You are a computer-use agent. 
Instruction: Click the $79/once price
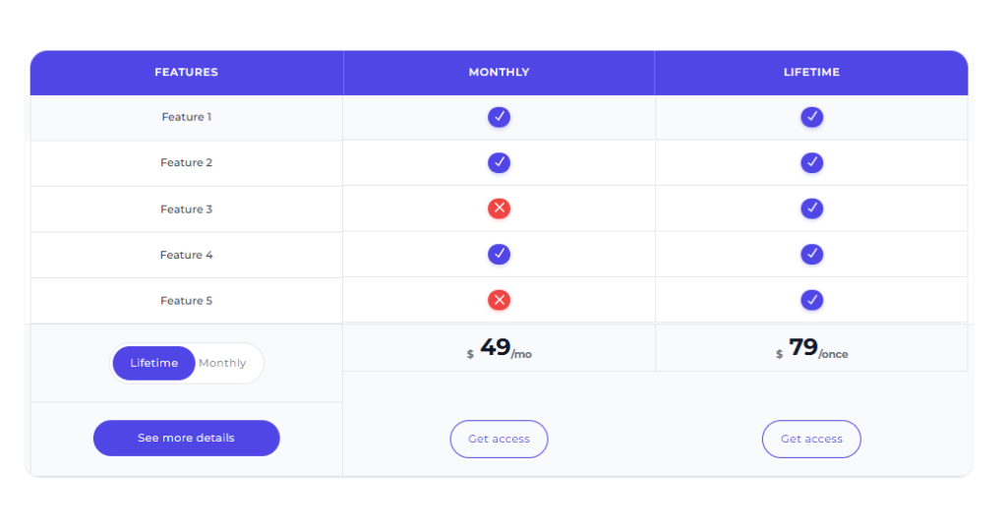coord(811,348)
